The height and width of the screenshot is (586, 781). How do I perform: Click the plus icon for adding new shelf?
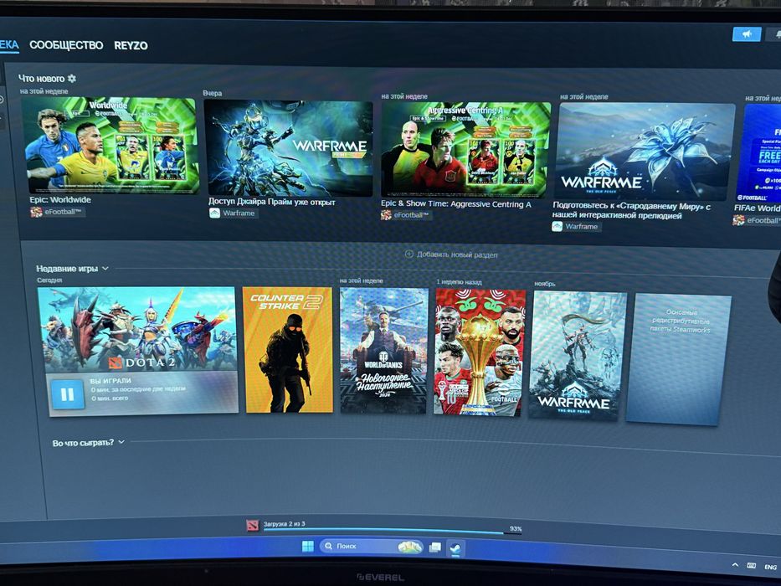coord(409,254)
